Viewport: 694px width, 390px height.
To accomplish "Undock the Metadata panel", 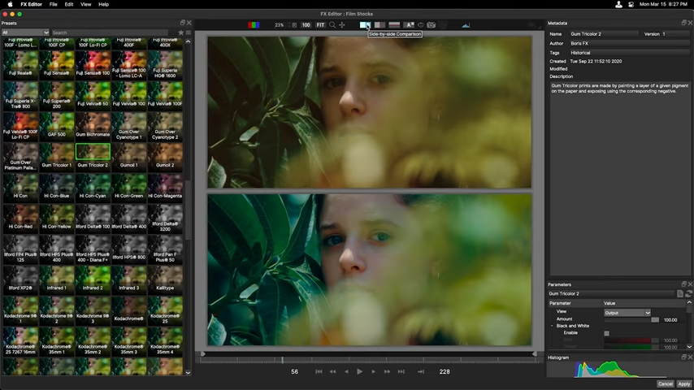I will tap(683, 23).
